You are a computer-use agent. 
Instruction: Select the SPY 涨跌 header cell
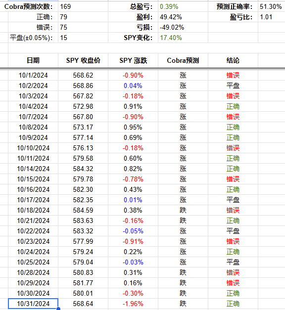coord(133,60)
